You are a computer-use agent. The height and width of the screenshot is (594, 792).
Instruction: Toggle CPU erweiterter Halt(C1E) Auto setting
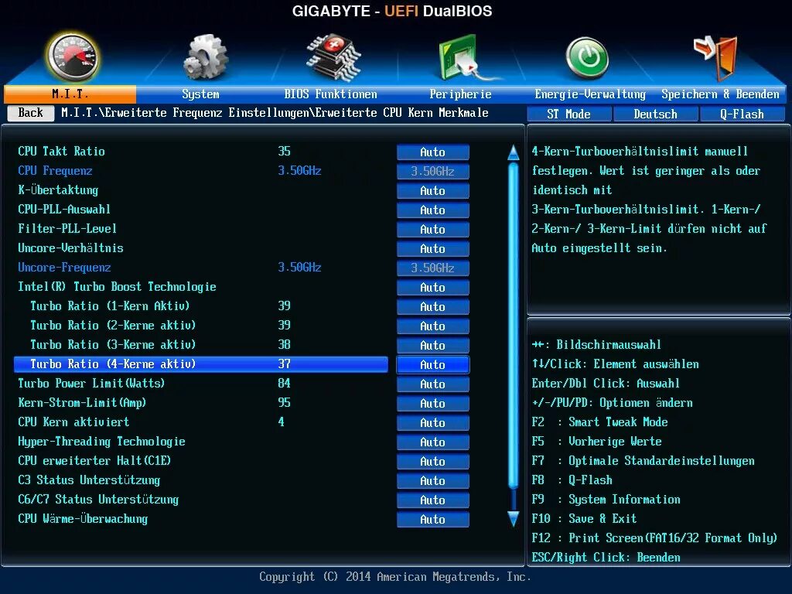coord(433,461)
